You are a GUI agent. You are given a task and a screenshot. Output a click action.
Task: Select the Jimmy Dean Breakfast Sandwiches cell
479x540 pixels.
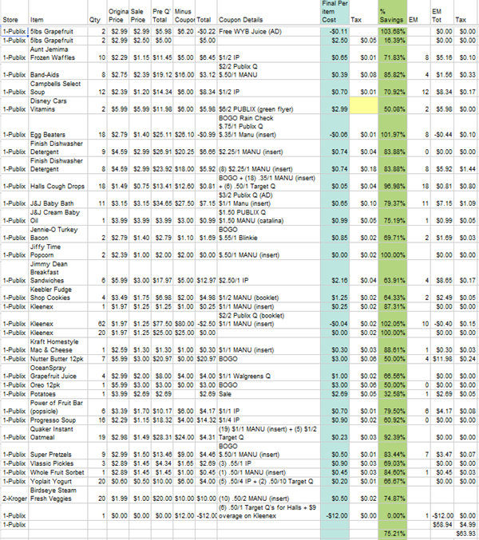coord(58,273)
